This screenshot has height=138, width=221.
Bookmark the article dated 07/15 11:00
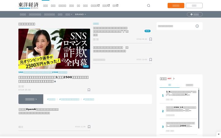pos(89,127)
